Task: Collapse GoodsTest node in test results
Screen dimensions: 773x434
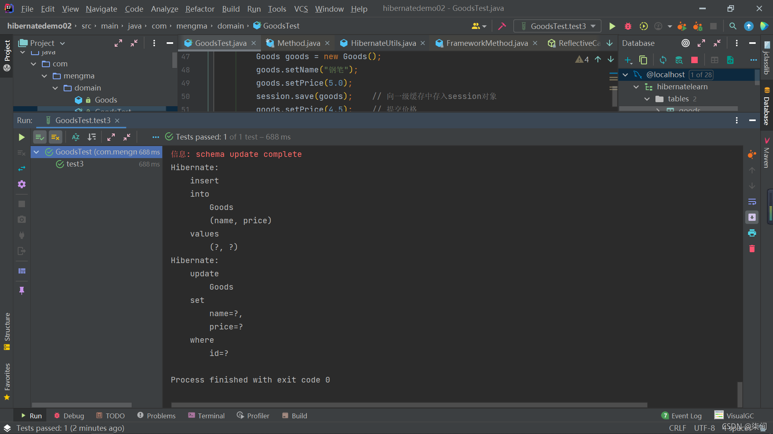Action: 36,152
